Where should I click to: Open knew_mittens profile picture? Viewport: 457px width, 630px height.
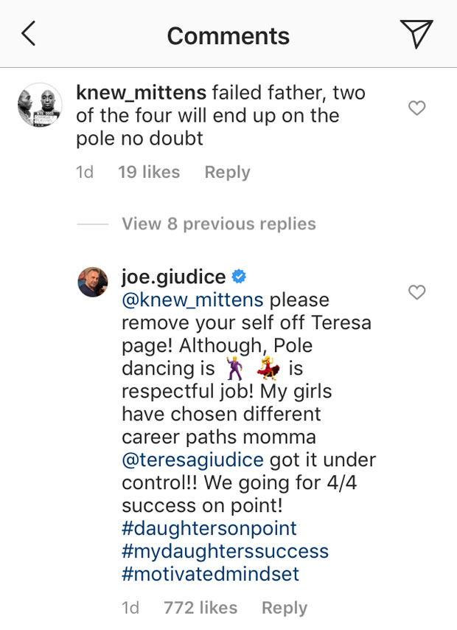click(x=40, y=105)
